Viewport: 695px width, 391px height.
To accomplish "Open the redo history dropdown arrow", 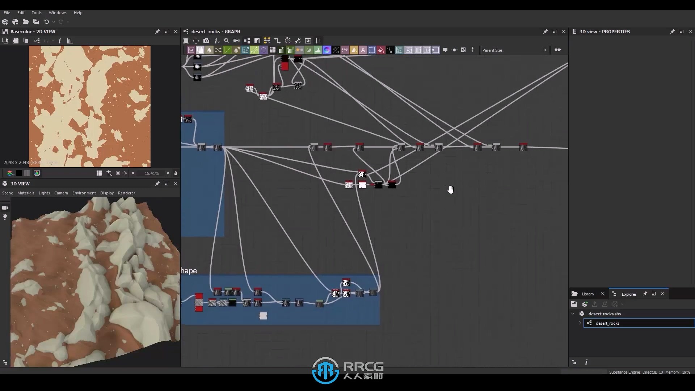I will (x=68, y=22).
